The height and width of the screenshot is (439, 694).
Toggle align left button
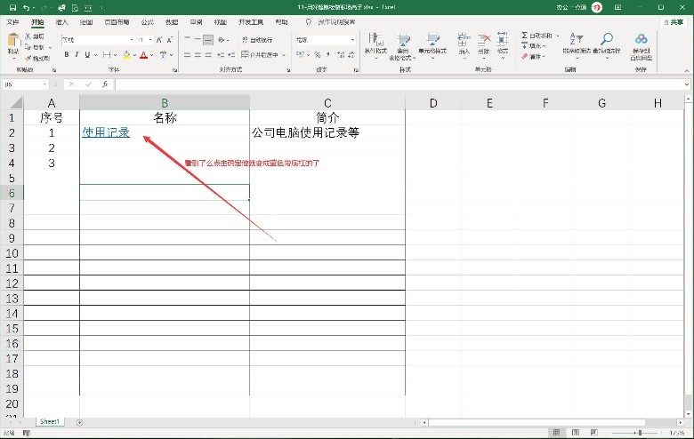(187, 55)
